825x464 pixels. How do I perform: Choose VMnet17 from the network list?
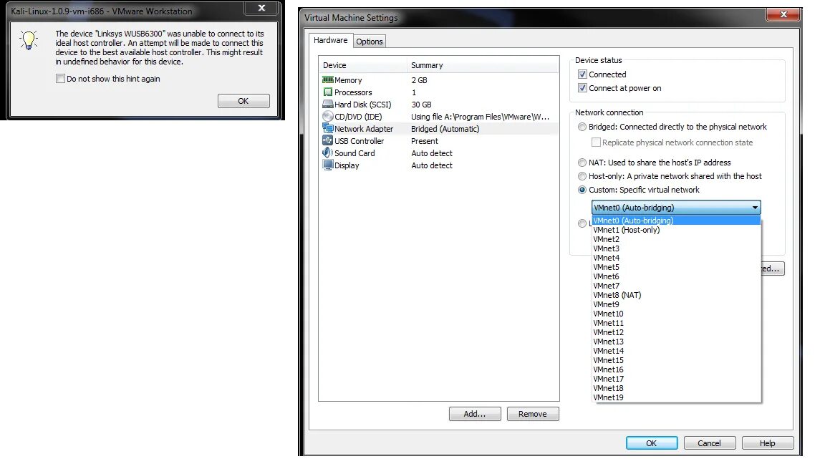point(676,379)
